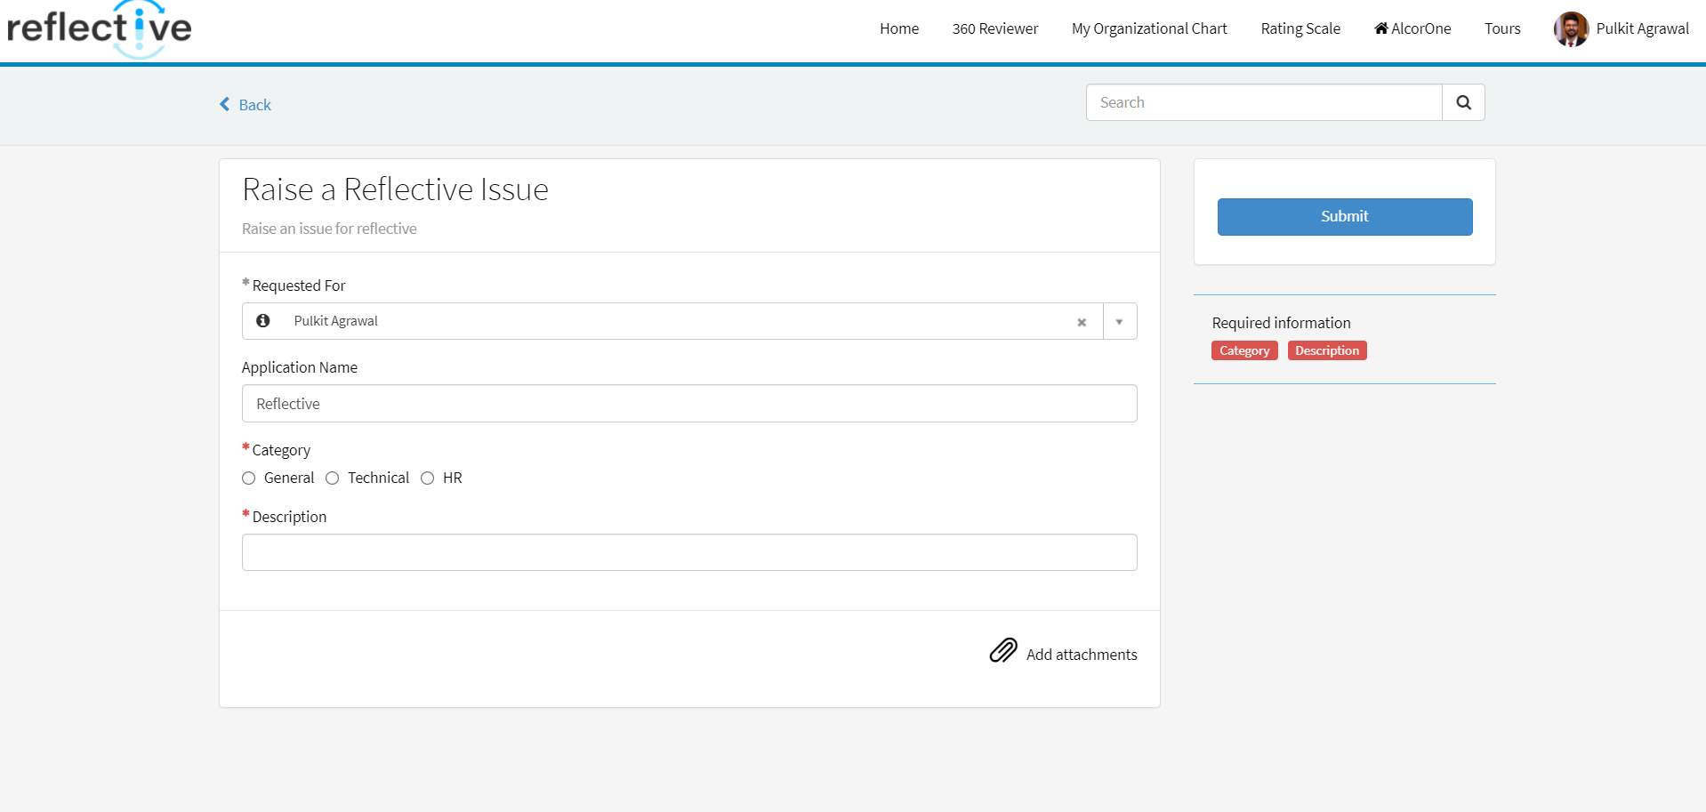This screenshot has height=812, width=1706.
Task: Open the Home menu item
Action: point(899,28)
